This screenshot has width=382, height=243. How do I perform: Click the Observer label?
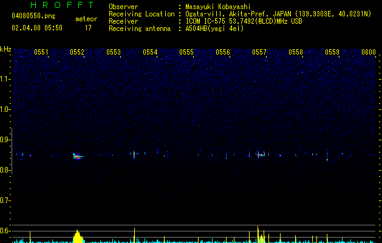(x=123, y=7)
